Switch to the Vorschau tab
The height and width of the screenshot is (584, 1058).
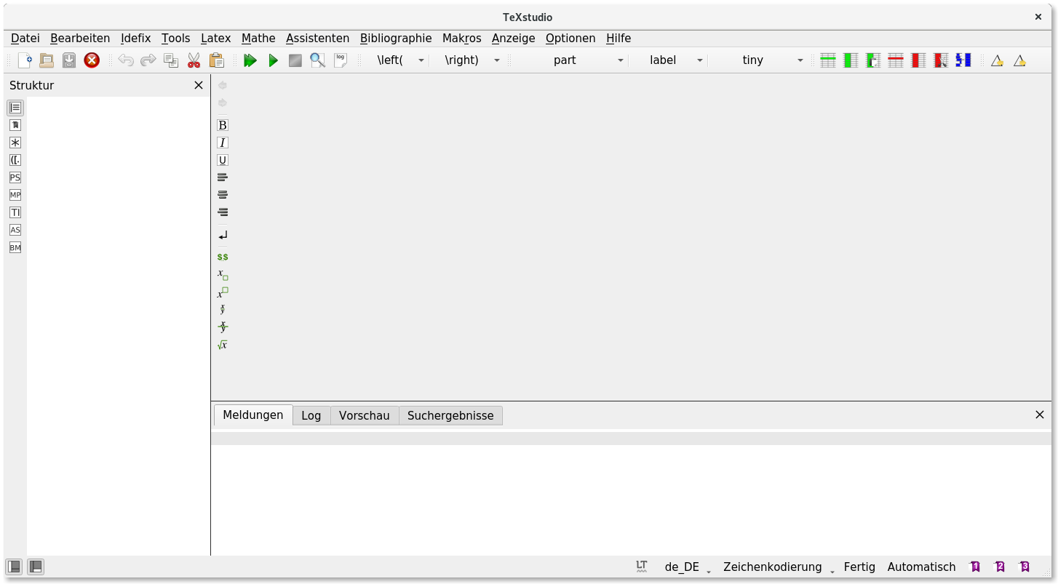(365, 416)
